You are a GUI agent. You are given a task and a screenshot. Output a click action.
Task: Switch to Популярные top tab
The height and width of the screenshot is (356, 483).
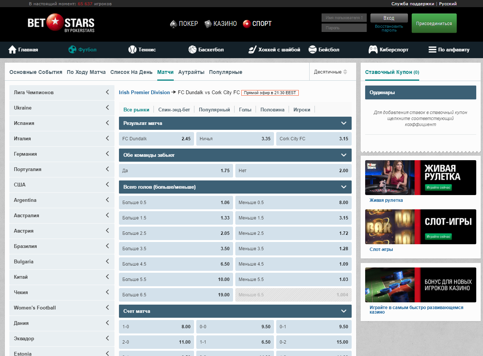coord(226,72)
